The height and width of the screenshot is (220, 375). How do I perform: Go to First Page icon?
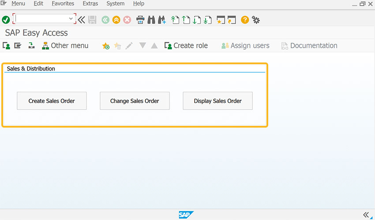[175, 20]
